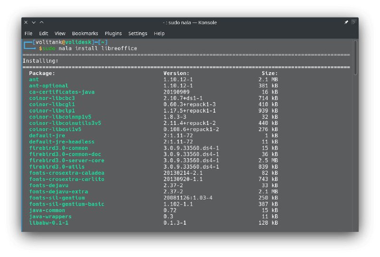The height and width of the screenshot is (257, 380).
Task: Open the Plugins menu
Action: click(x=113, y=33)
